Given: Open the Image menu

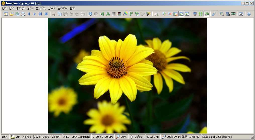Looking at the screenshot, I should tap(21, 8).
